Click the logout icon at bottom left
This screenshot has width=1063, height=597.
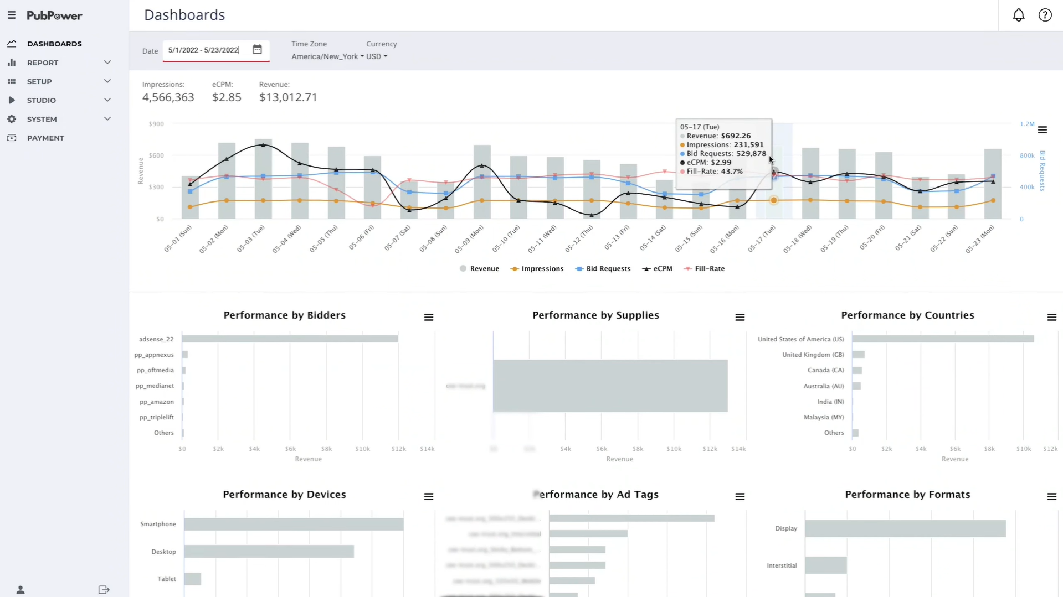[x=104, y=589]
